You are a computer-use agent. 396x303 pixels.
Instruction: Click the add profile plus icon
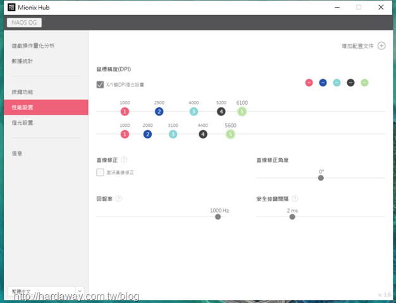coord(381,46)
